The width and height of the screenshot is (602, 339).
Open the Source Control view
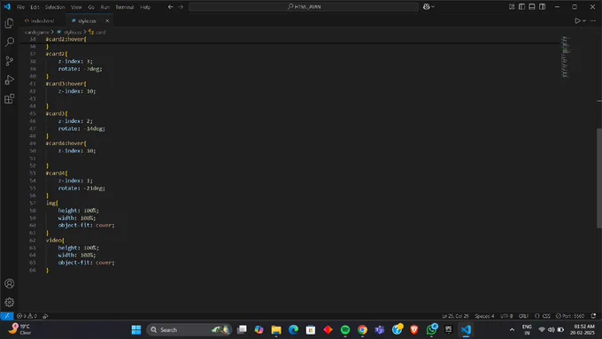point(9,61)
